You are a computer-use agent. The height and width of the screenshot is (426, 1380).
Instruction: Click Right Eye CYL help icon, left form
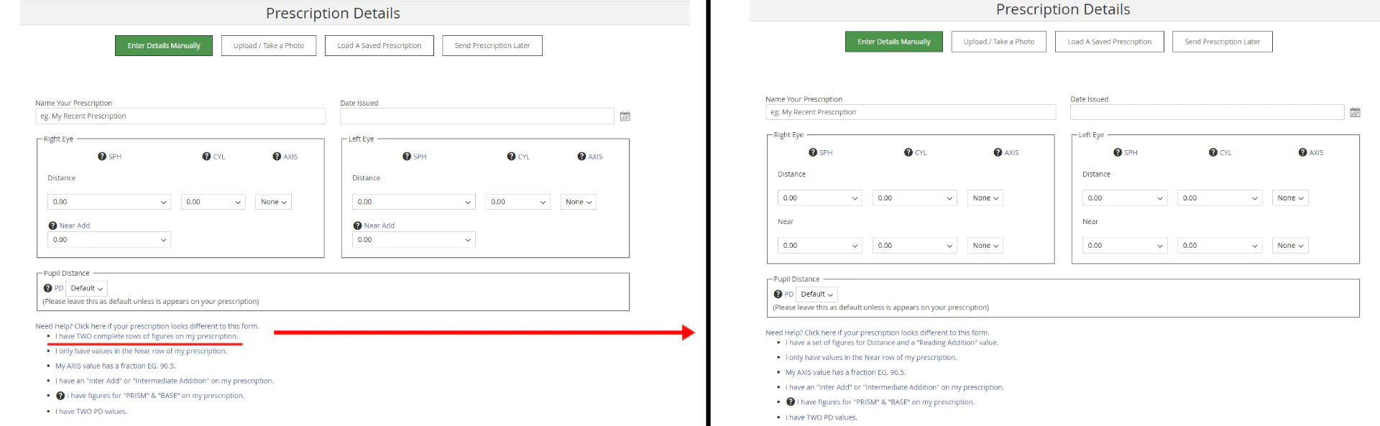click(206, 157)
